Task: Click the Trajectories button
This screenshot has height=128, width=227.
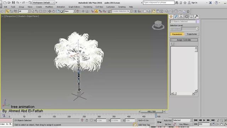Action: 192,34
